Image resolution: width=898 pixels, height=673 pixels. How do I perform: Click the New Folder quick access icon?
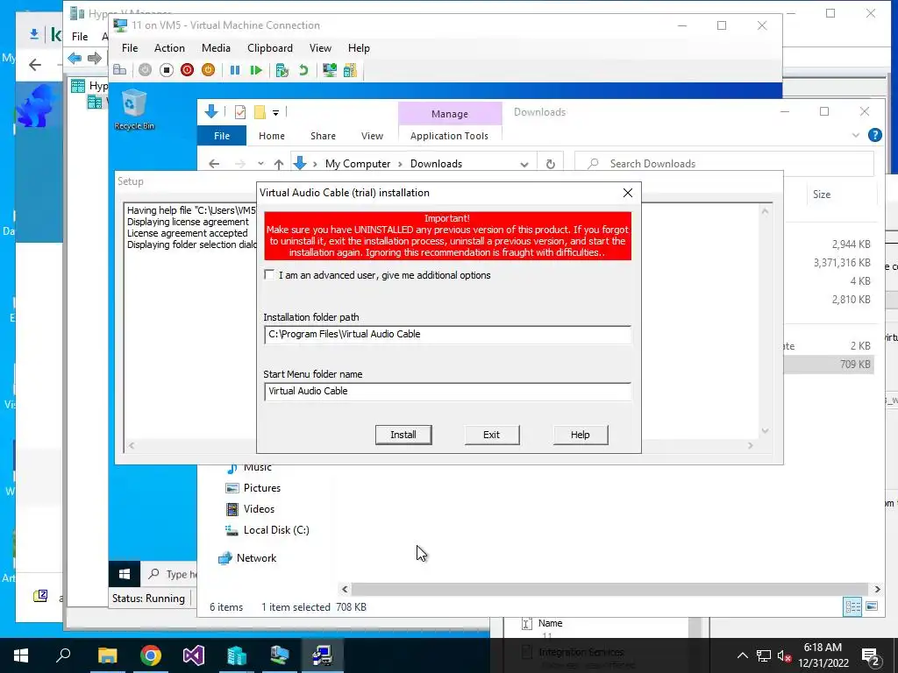click(x=260, y=112)
